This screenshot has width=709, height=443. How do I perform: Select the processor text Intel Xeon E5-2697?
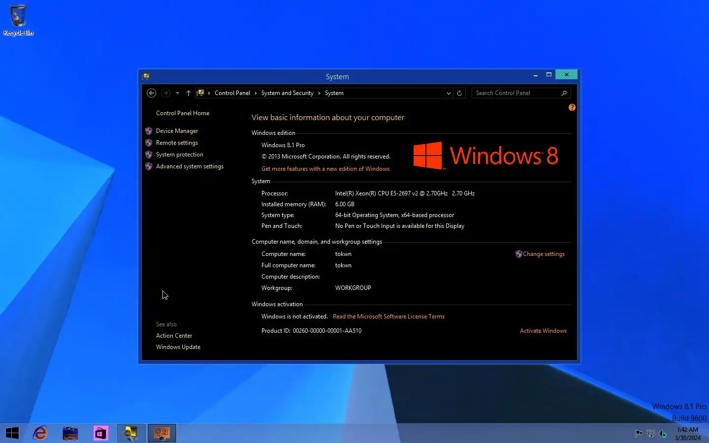point(405,193)
